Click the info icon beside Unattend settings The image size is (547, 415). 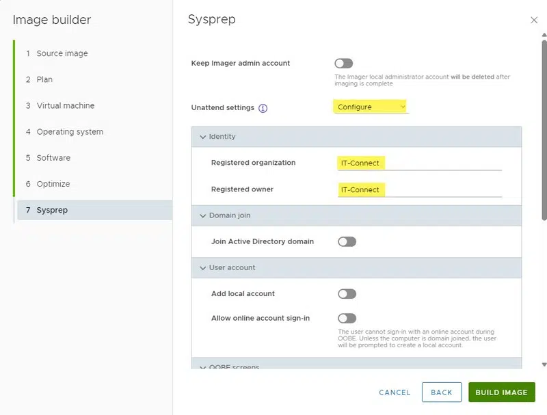(x=263, y=108)
